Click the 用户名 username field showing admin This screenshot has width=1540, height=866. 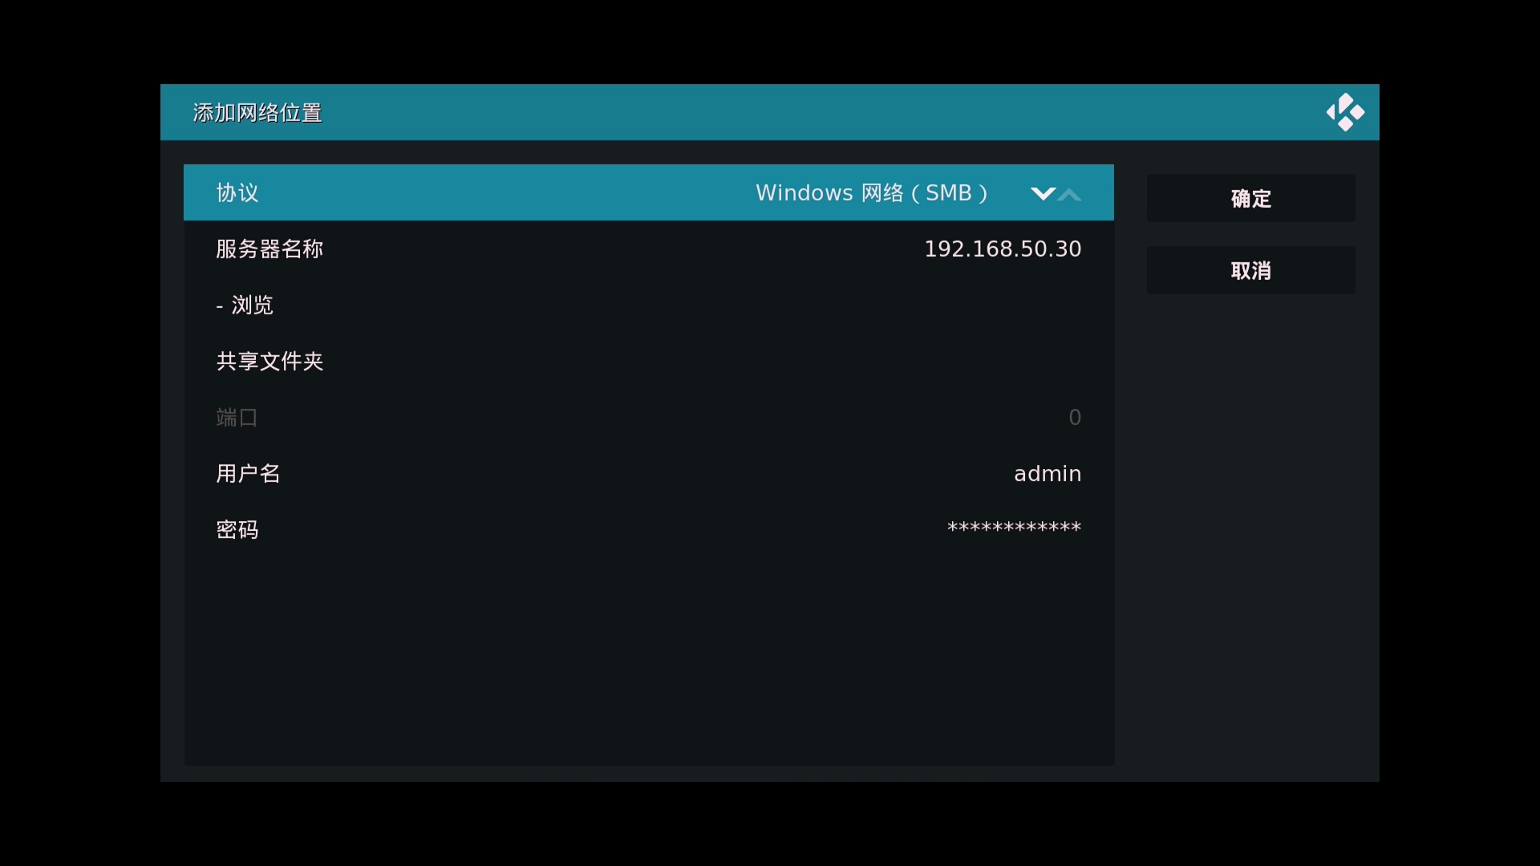(561, 473)
